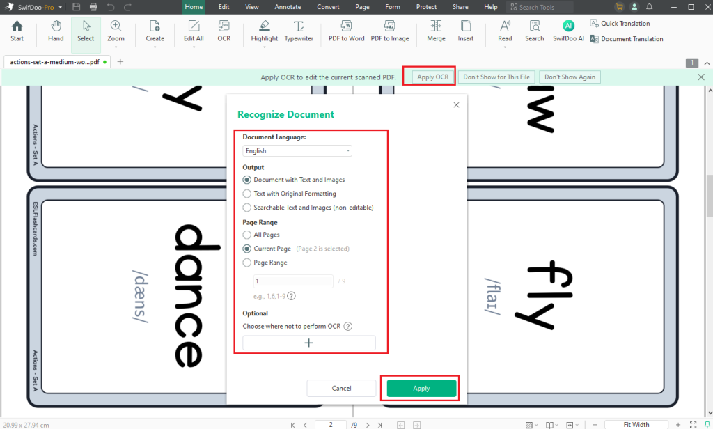
Task: Click Don't Show for This File
Action: click(x=496, y=77)
